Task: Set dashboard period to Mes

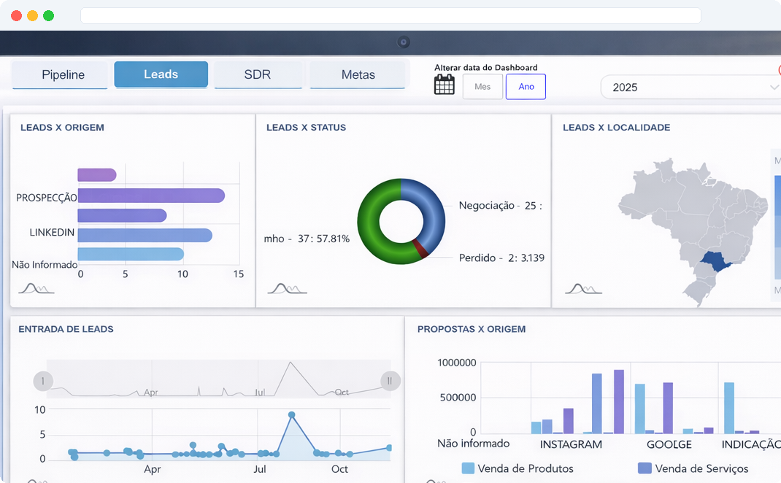Action: point(482,87)
